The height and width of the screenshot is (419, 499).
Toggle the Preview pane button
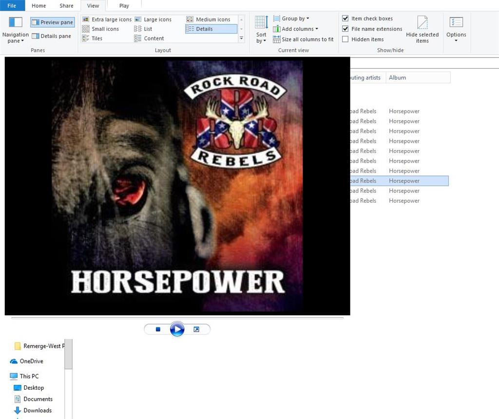click(x=53, y=22)
